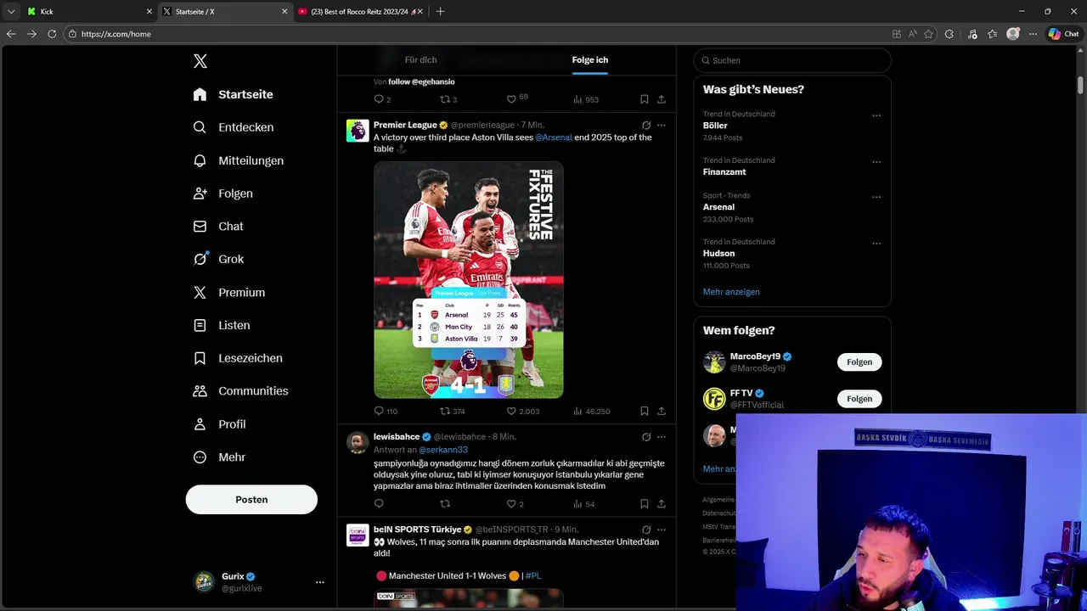Bookmark the egehansio post at top
Screen dimensions: 1087x611
(645, 99)
